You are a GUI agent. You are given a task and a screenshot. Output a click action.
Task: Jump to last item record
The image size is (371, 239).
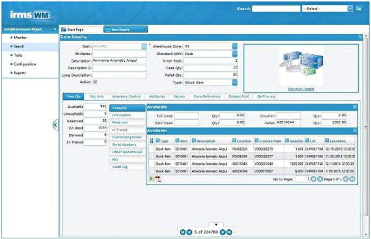pos(229,232)
